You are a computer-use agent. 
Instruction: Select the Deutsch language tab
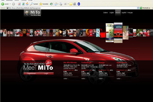pyautogui.click(x=118, y=13)
